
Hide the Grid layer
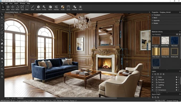pos(153,87)
